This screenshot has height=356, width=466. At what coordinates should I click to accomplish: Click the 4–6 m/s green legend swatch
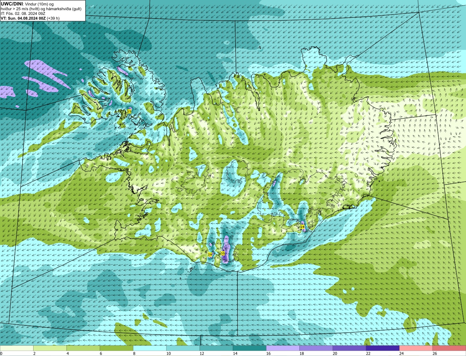pos(83,348)
